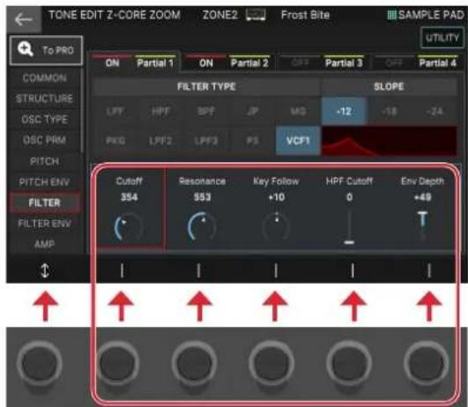Click Cutoff value 354
The height and width of the screenshot is (407, 468).
(129, 197)
